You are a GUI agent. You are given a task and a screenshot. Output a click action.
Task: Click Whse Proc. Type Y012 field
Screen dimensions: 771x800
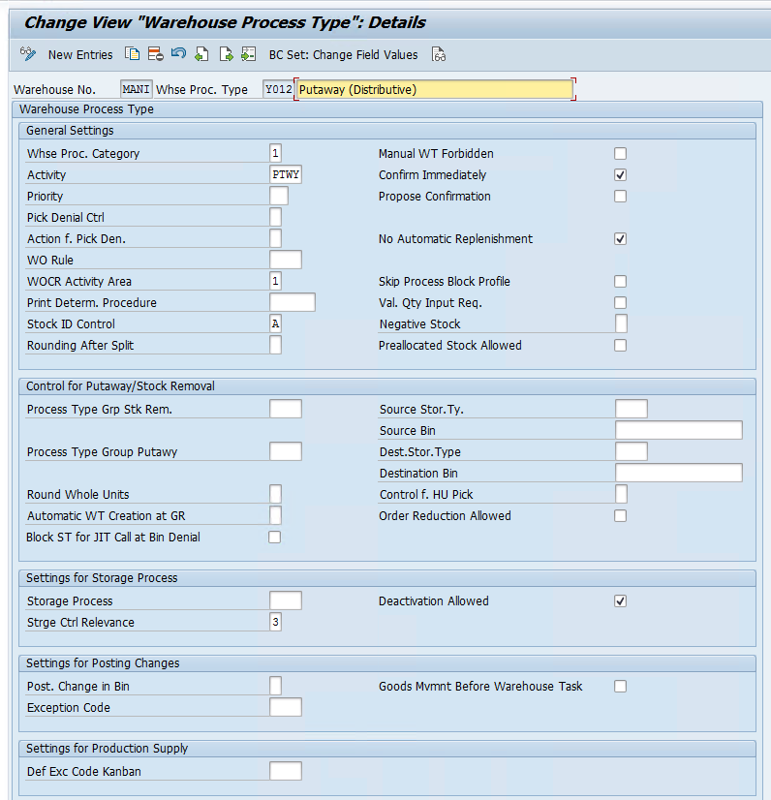click(279, 89)
